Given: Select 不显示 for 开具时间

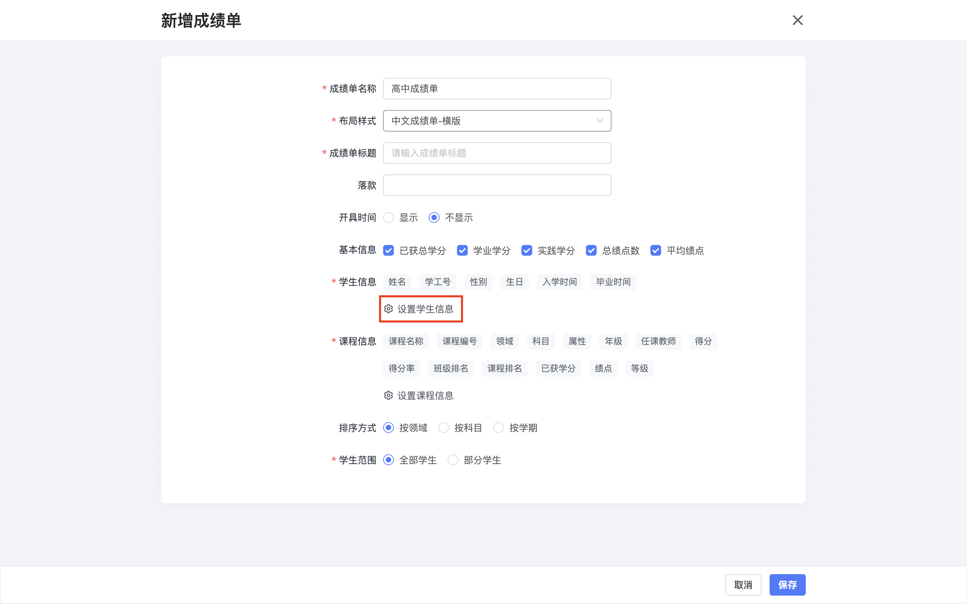Looking at the screenshot, I should tap(434, 218).
